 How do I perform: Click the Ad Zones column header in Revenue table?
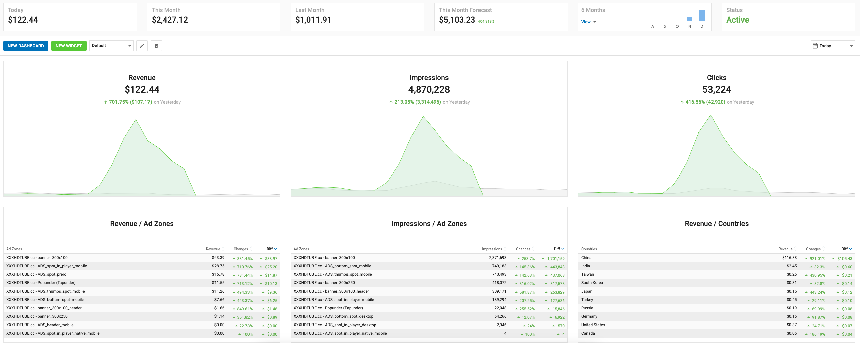14,249
